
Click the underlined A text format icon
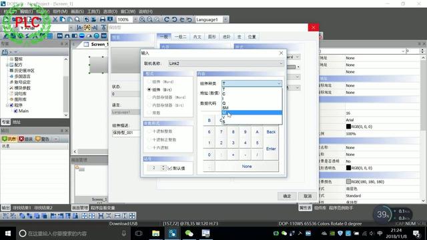tap(103, 27)
